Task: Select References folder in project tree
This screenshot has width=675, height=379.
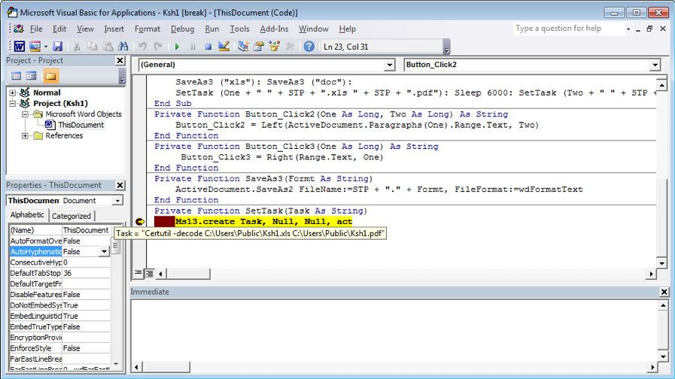Action: [x=64, y=136]
